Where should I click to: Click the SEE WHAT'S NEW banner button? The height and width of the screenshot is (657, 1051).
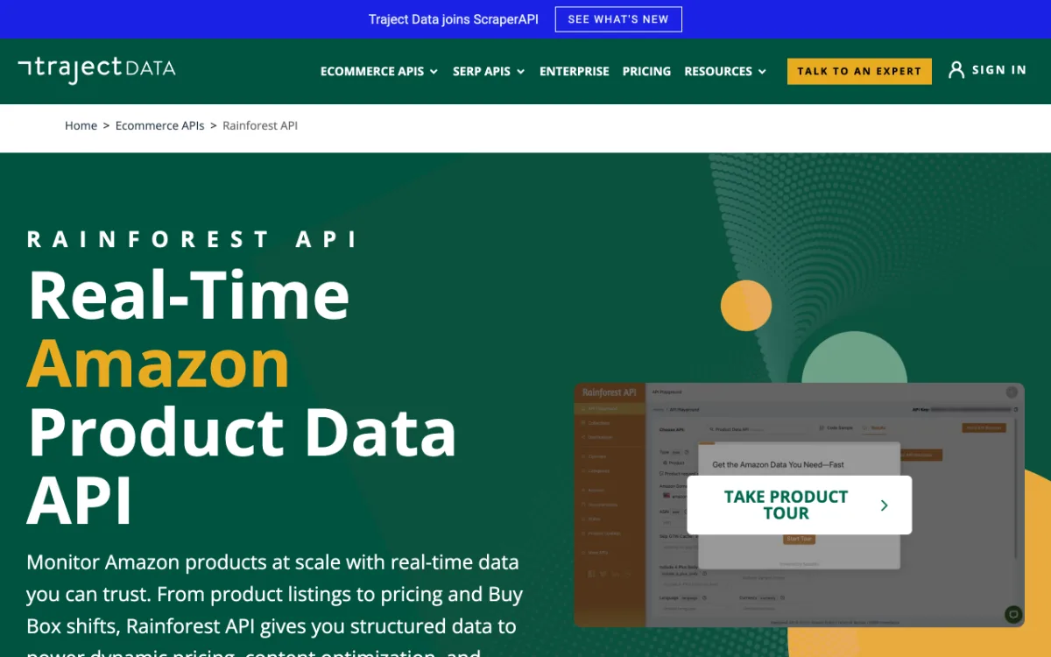[x=618, y=19]
